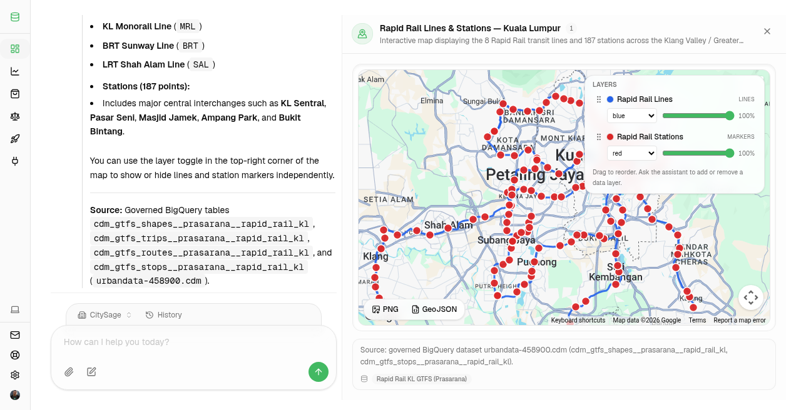The image size is (801, 410).
Task: Click the Rapid Rail Lines drag handle
Action: (x=599, y=99)
